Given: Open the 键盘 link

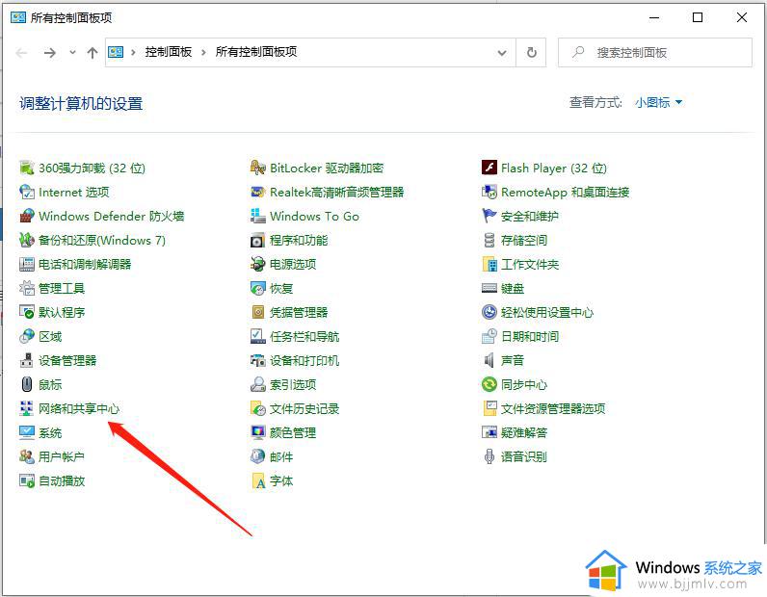Looking at the screenshot, I should pyautogui.click(x=513, y=289).
